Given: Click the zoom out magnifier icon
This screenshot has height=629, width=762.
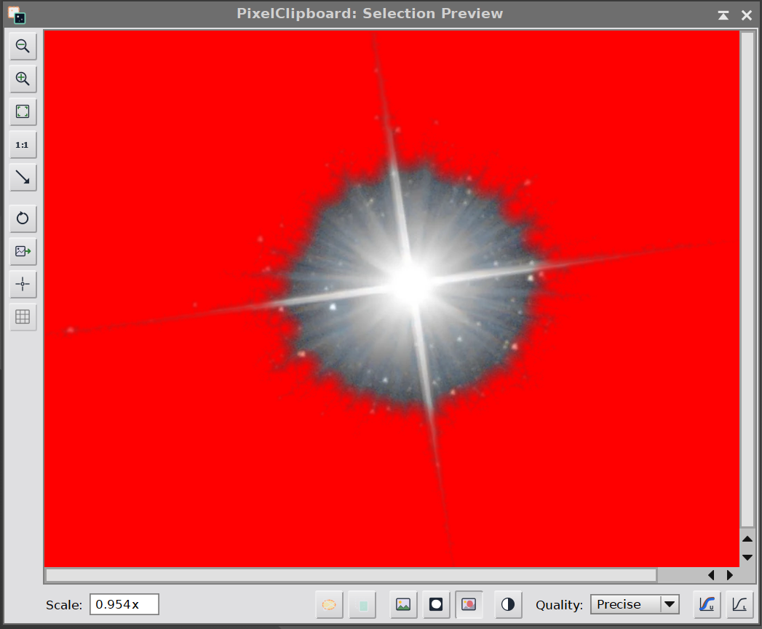Looking at the screenshot, I should click(23, 46).
